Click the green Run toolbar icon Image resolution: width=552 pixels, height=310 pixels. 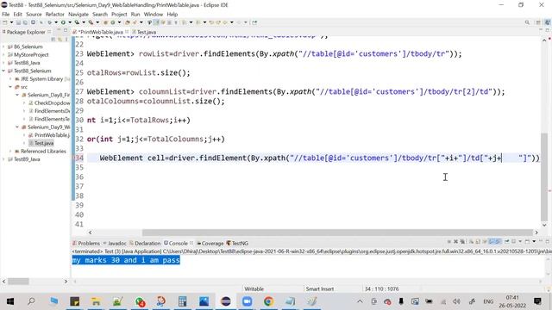(63, 22)
